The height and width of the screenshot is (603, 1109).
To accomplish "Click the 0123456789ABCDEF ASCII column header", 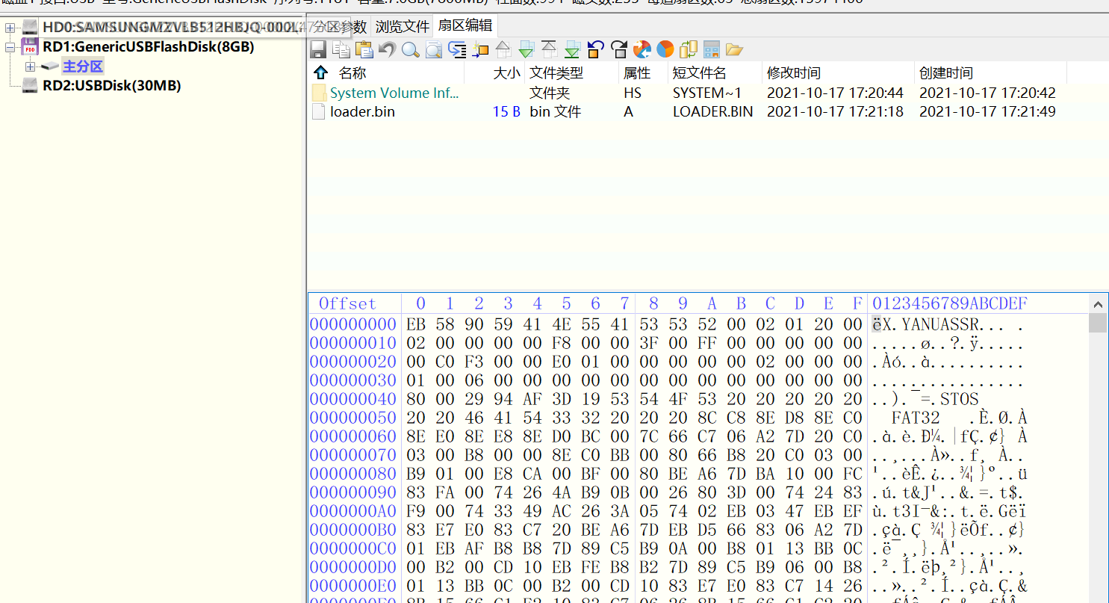I will [950, 303].
